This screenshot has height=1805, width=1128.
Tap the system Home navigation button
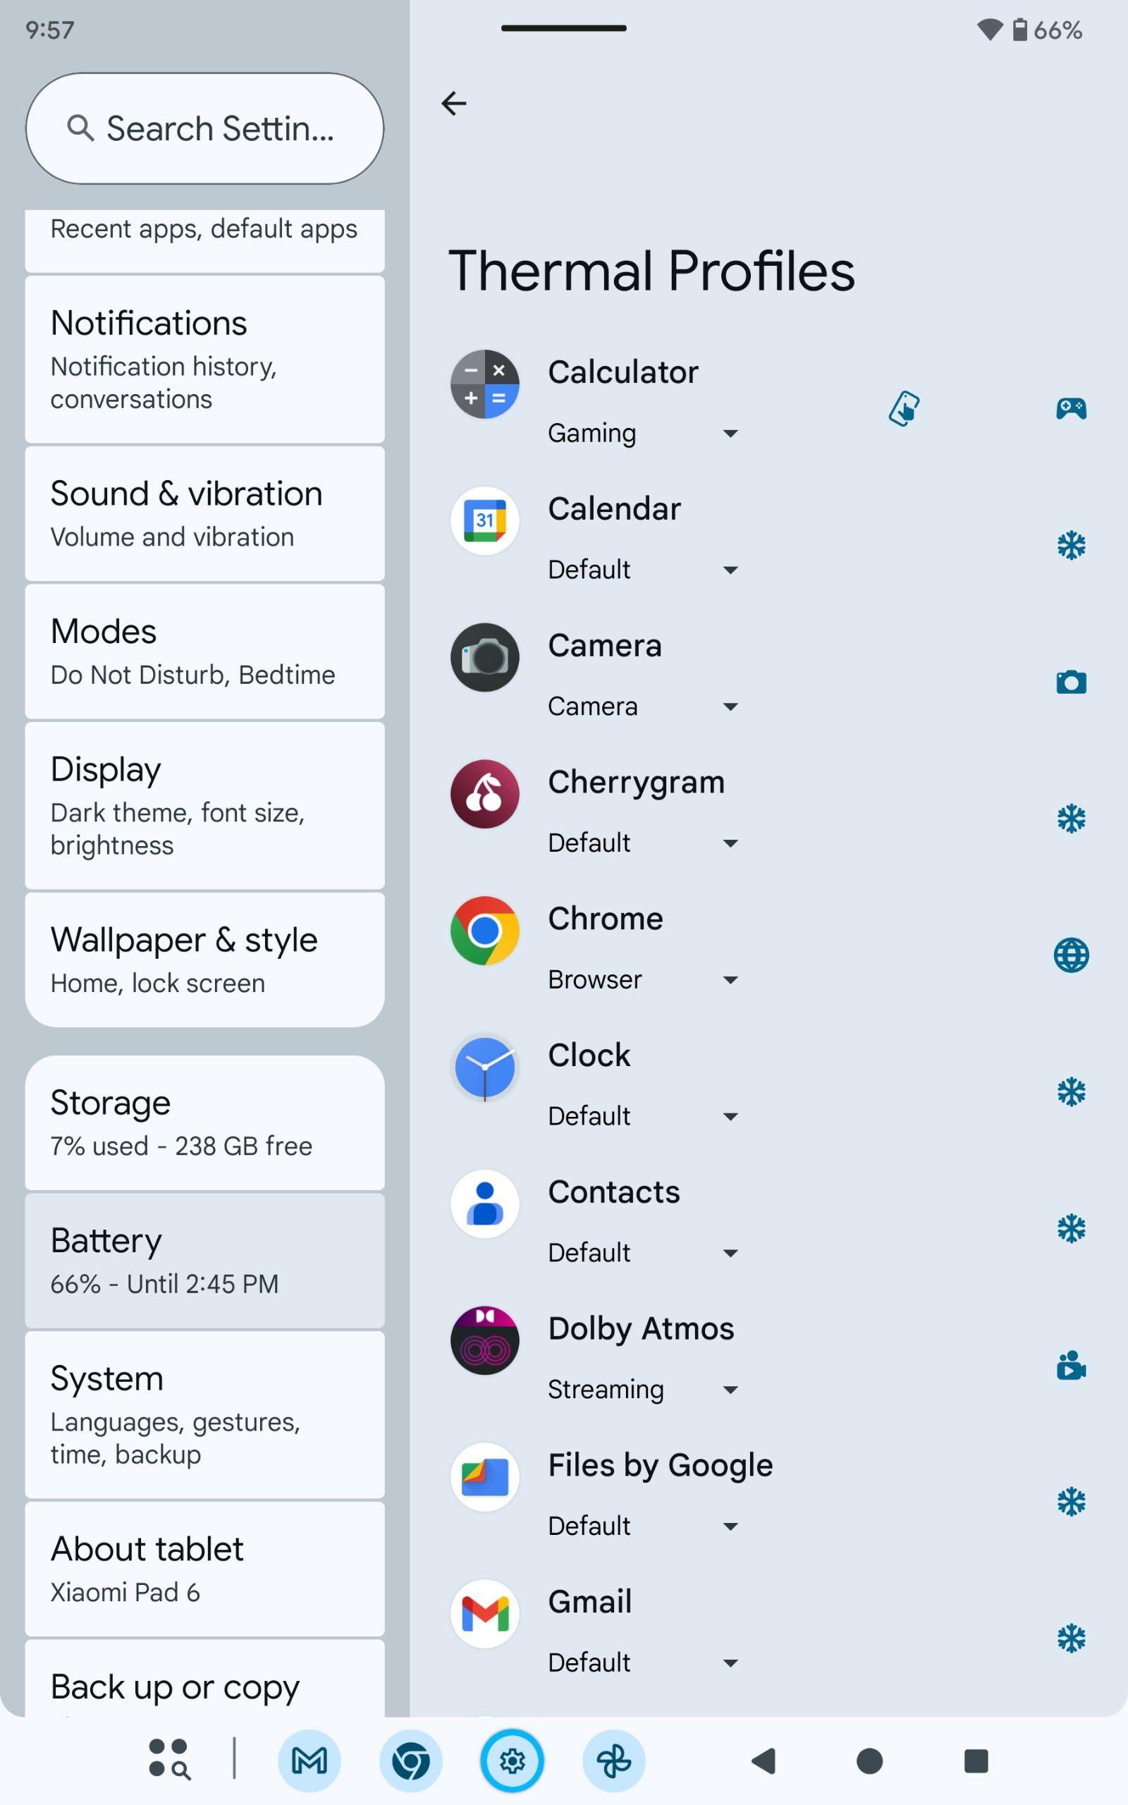click(x=869, y=1761)
